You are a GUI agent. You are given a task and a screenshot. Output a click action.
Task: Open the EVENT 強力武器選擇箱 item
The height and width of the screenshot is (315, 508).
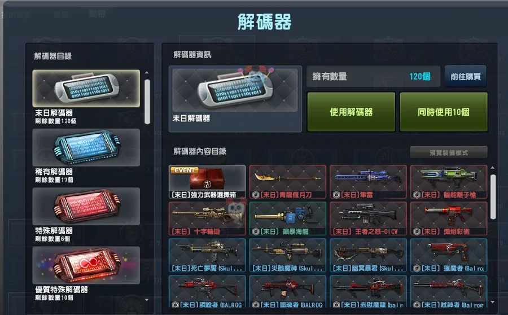(x=207, y=182)
